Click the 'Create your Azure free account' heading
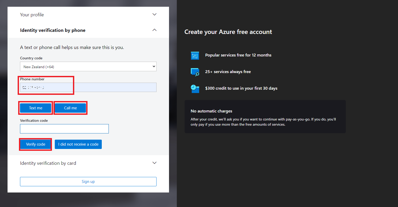The height and width of the screenshot is (207, 398). click(228, 32)
